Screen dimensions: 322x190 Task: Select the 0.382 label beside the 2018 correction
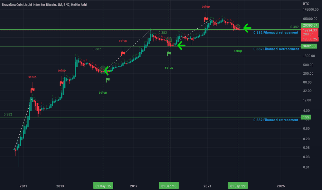pyautogui.click(x=163, y=33)
